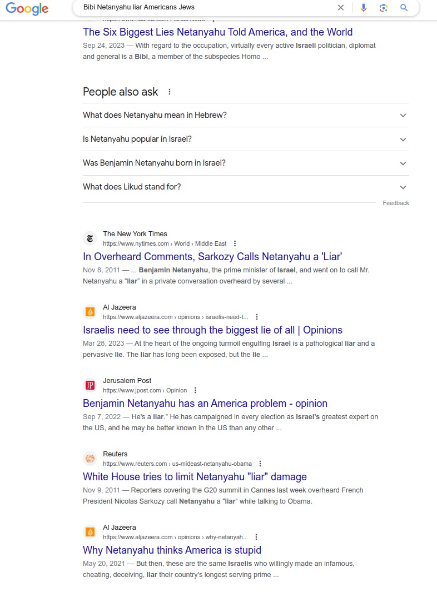The width and height of the screenshot is (437, 597).
Task: Open more options for New York Times result
Action: (x=235, y=243)
